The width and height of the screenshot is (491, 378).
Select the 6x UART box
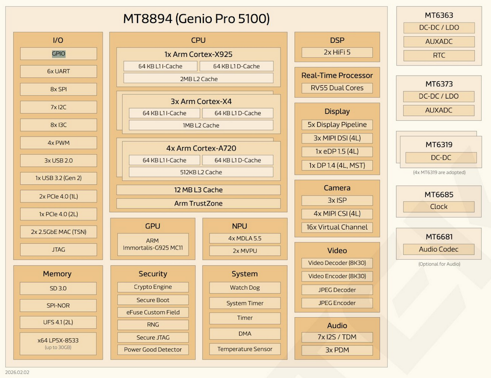(58, 71)
